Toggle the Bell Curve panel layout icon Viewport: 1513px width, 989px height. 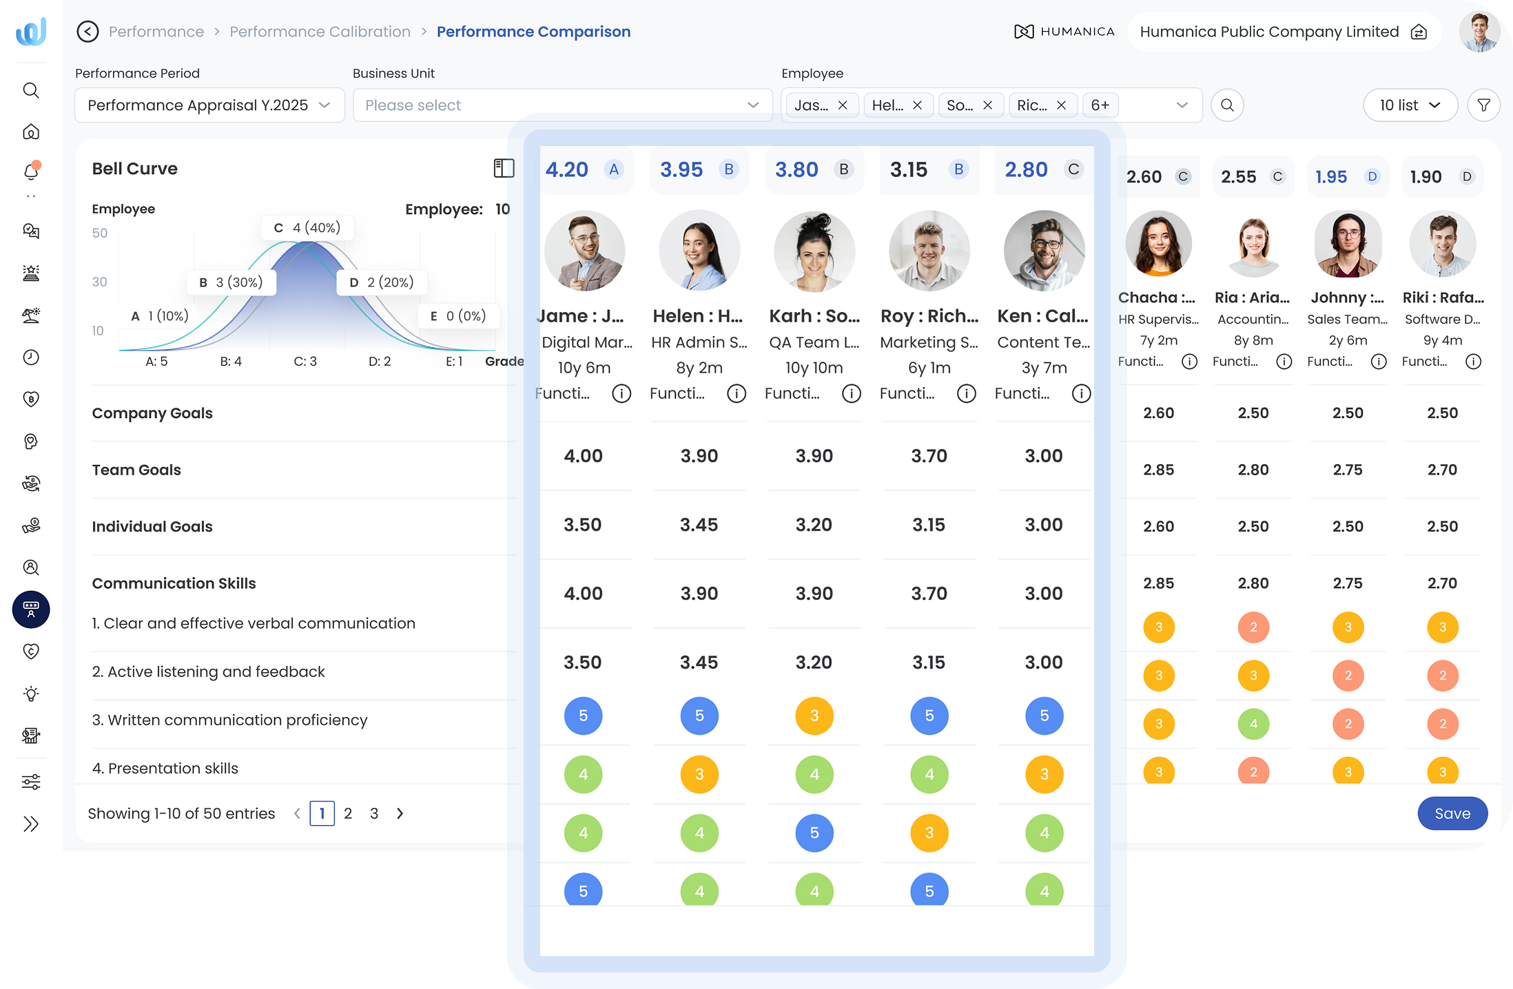504,169
